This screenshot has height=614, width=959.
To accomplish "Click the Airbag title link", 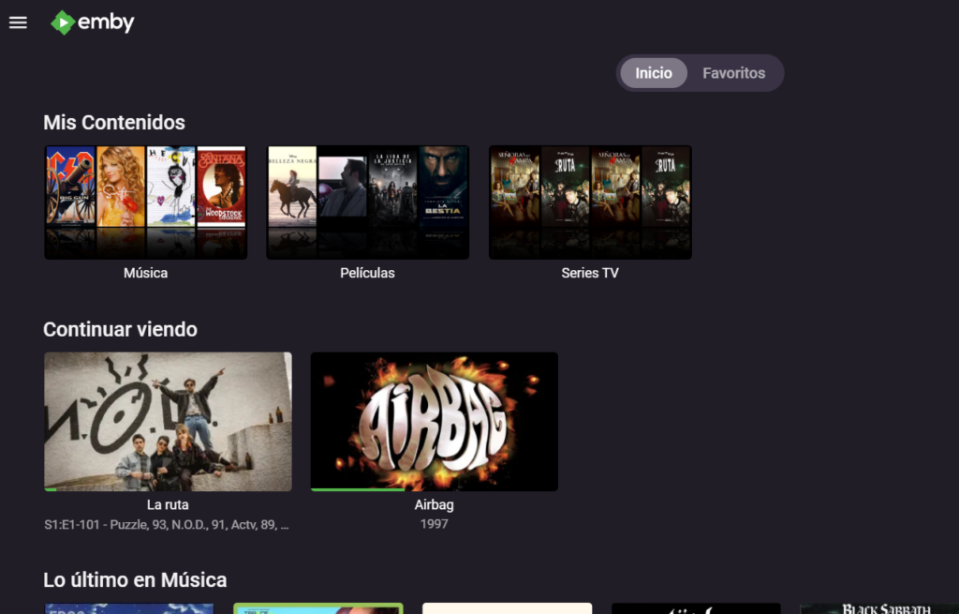I will coord(434,505).
